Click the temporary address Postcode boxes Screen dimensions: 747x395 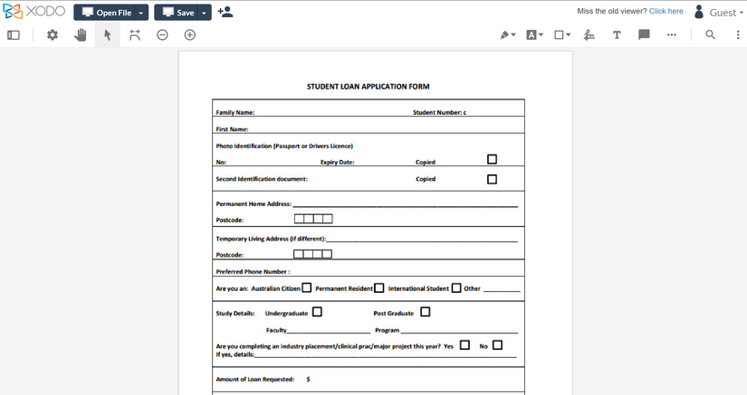click(312, 254)
